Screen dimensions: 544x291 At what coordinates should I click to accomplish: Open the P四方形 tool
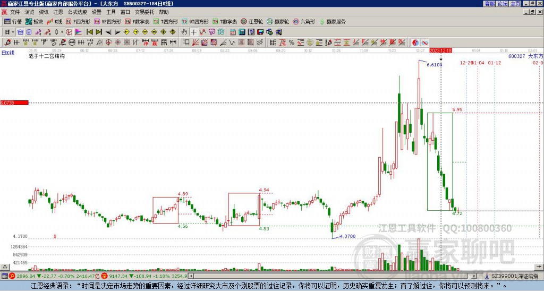click(x=79, y=21)
